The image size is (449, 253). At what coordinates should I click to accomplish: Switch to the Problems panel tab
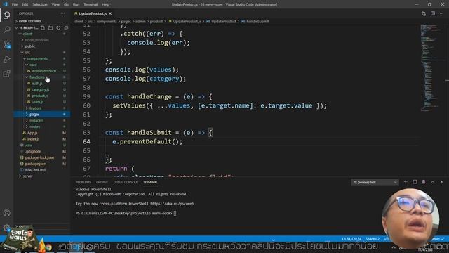tap(83, 182)
